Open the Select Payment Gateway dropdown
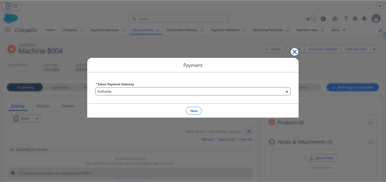The height and width of the screenshot is (182, 386). [193, 92]
